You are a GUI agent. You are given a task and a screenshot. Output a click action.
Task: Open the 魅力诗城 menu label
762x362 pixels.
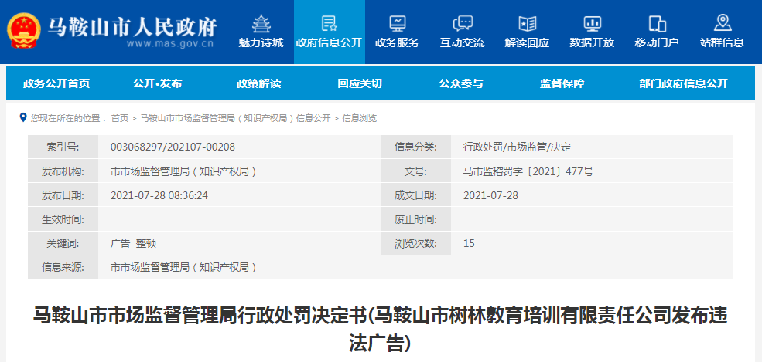[261, 42]
